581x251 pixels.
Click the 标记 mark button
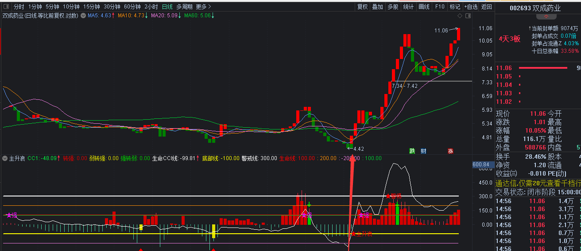(455, 7)
